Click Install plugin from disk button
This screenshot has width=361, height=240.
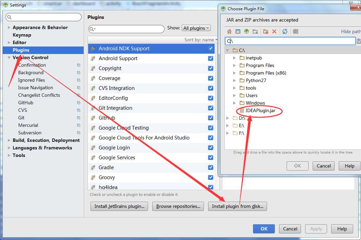[237, 206]
